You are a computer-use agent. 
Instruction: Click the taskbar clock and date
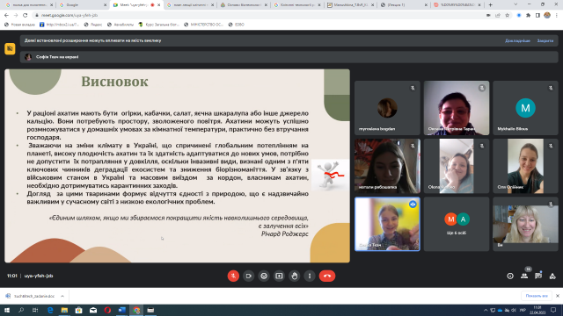(x=537, y=310)
